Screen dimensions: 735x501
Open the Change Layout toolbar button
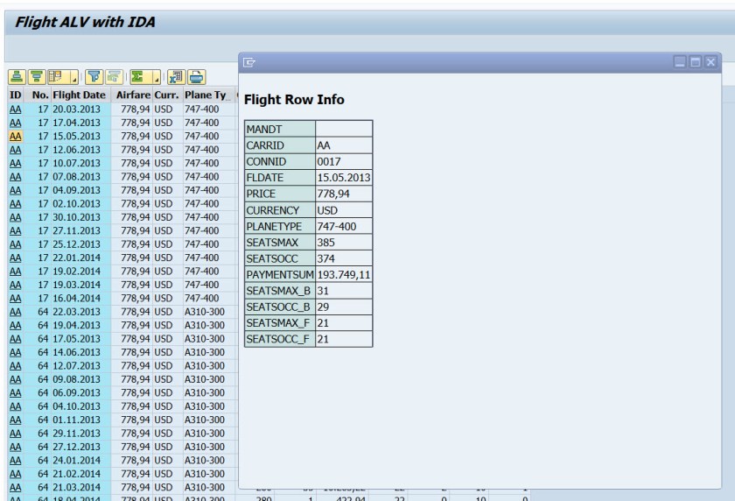coord(58,76)
